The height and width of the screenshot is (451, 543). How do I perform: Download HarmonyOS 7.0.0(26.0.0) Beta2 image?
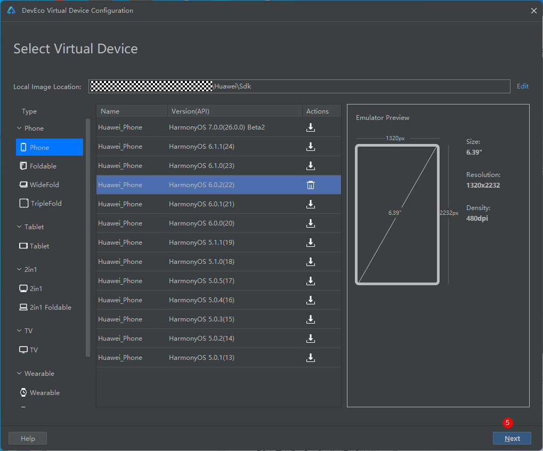[x=311, y=127]
